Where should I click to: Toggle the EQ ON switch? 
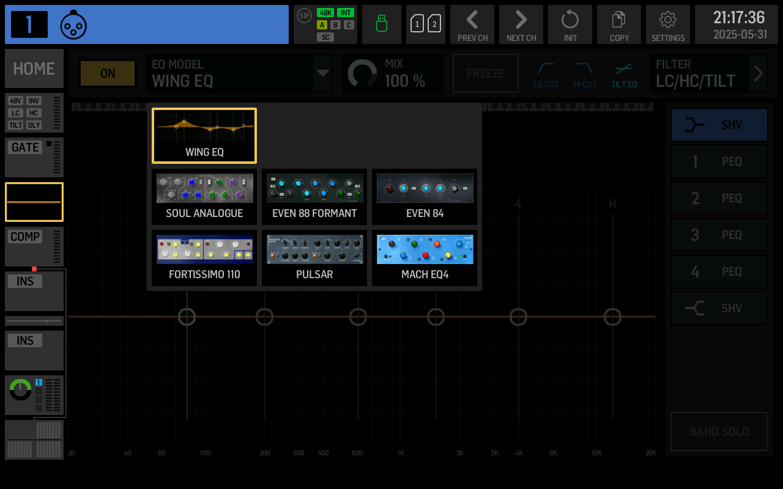tap(108, 73)
